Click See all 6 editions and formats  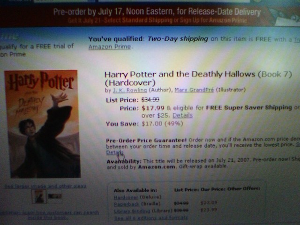tap(151, 217)
